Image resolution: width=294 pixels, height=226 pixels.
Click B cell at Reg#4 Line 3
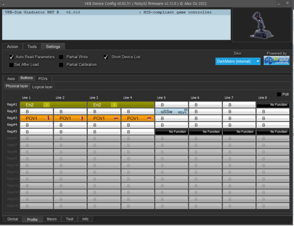tap(104, 125)
